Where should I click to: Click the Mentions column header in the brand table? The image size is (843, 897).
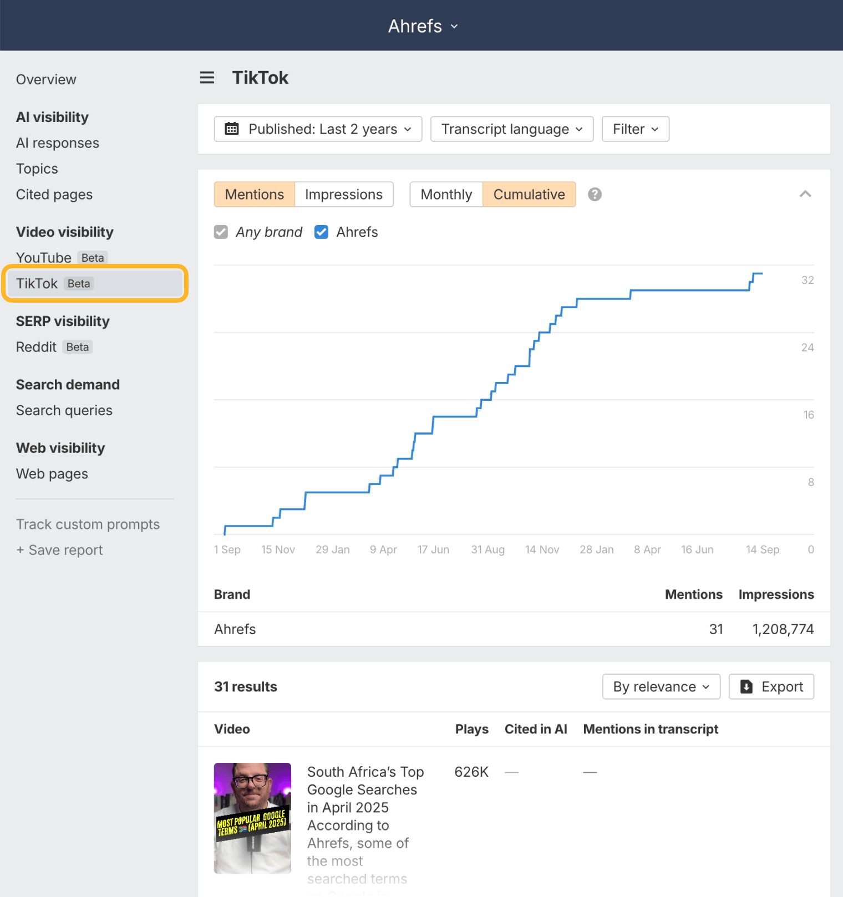coord(694,594)
